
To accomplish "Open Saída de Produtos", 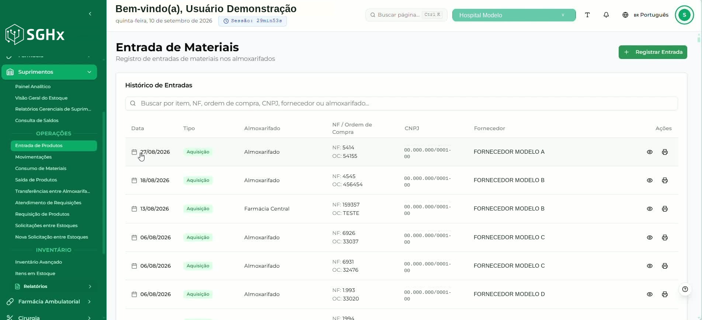I will coord(36,180).
